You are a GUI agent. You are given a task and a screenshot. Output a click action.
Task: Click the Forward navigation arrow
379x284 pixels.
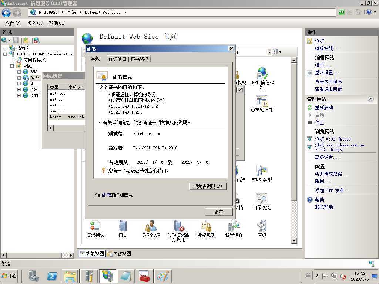17,13
